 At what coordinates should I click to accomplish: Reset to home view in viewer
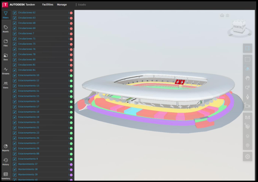(222, 15)
